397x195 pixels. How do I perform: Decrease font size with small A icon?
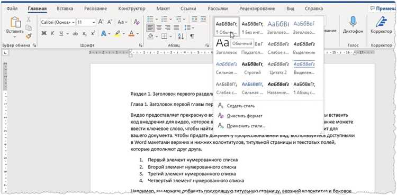coord(110,22)
